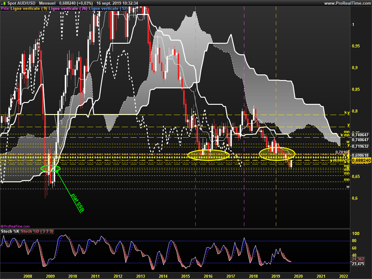Image resolution: width=372 pixels, height=279 pixels.
Task: Click the yellow 0,688240 current price tag
Action: pyautogui.click(x=362, y=160)
